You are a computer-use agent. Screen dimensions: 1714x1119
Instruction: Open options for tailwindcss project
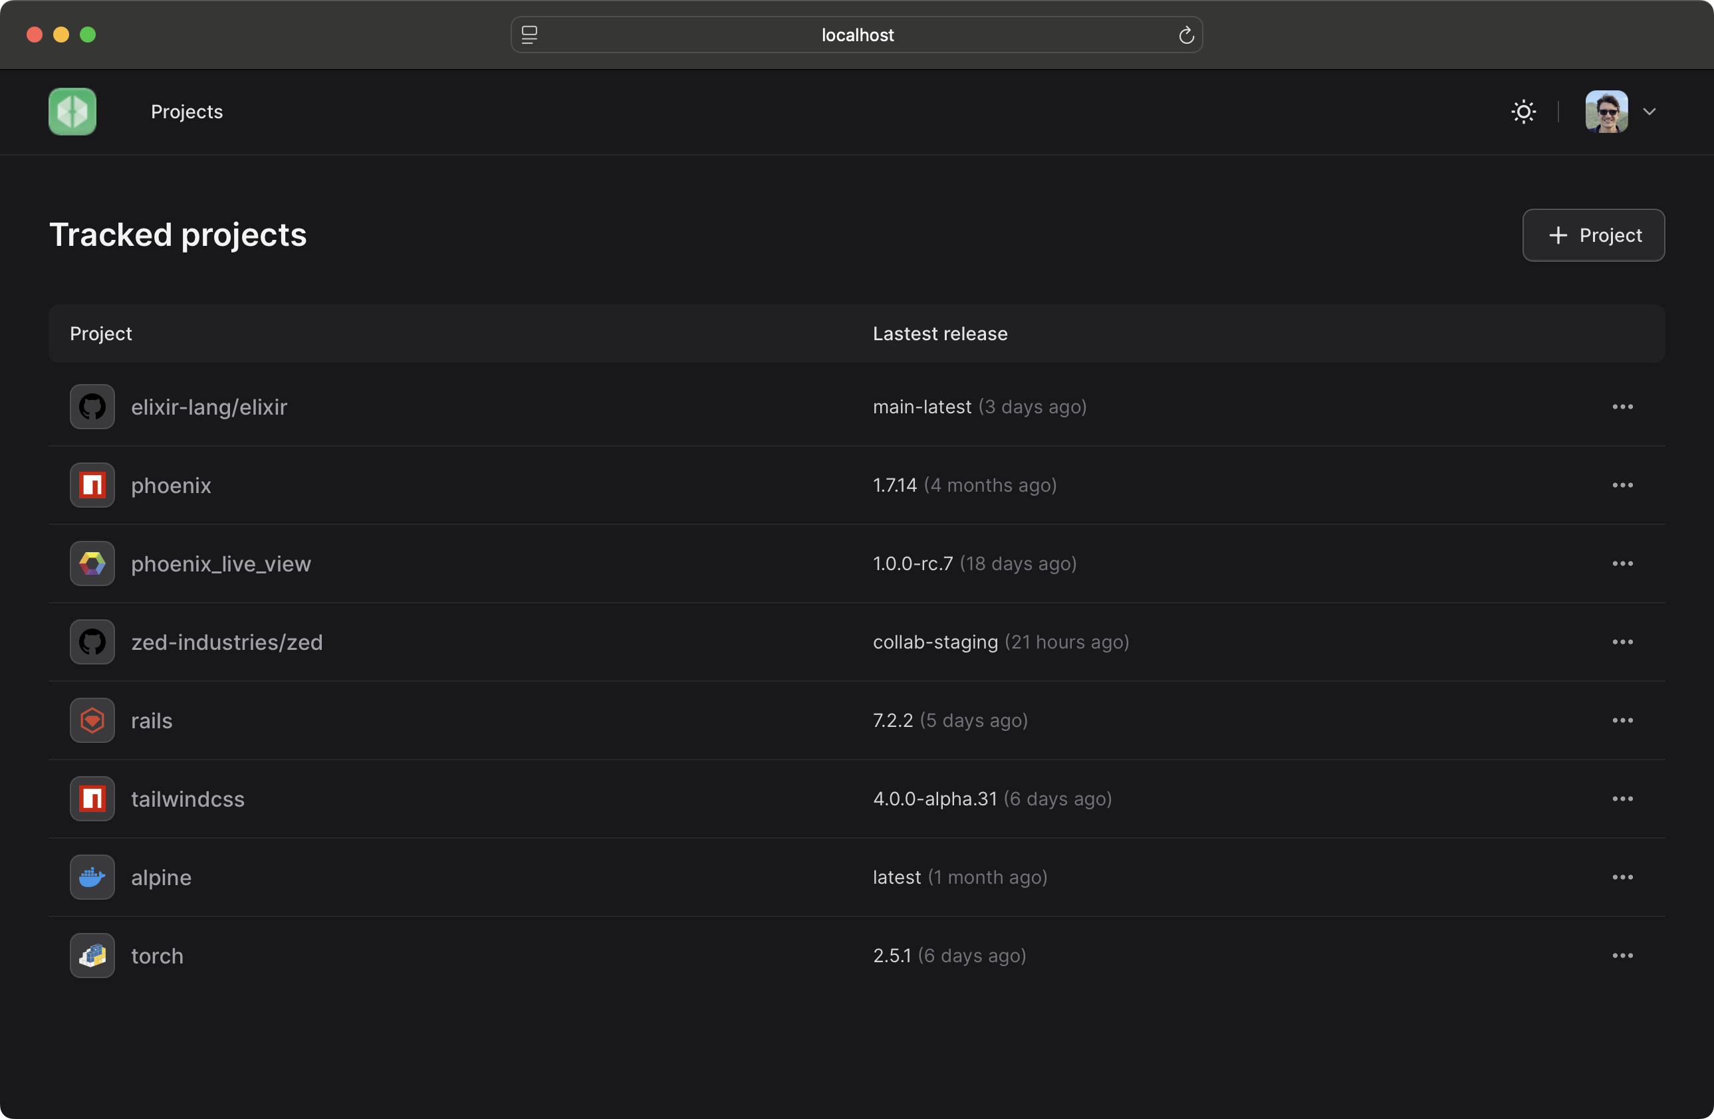tap(1623, 798)
